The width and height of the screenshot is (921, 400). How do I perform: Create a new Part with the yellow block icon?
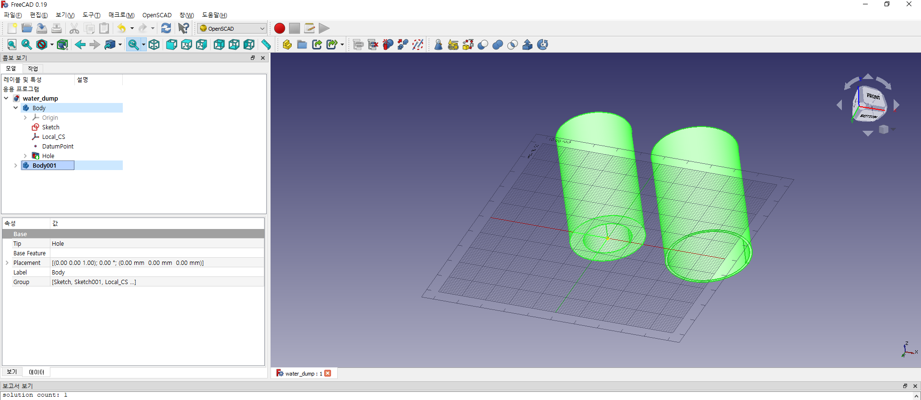click(287, 45)
